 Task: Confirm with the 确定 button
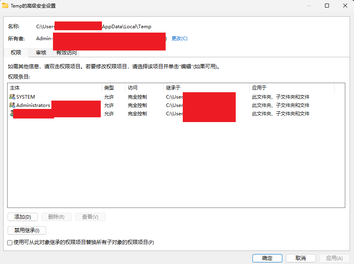pyautogui.click(x=267, y=258)
